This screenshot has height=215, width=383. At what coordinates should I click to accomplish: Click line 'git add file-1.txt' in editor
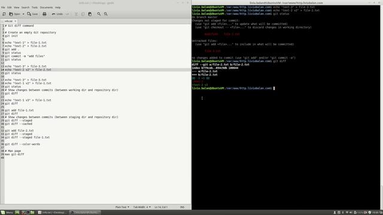[19, 110]
